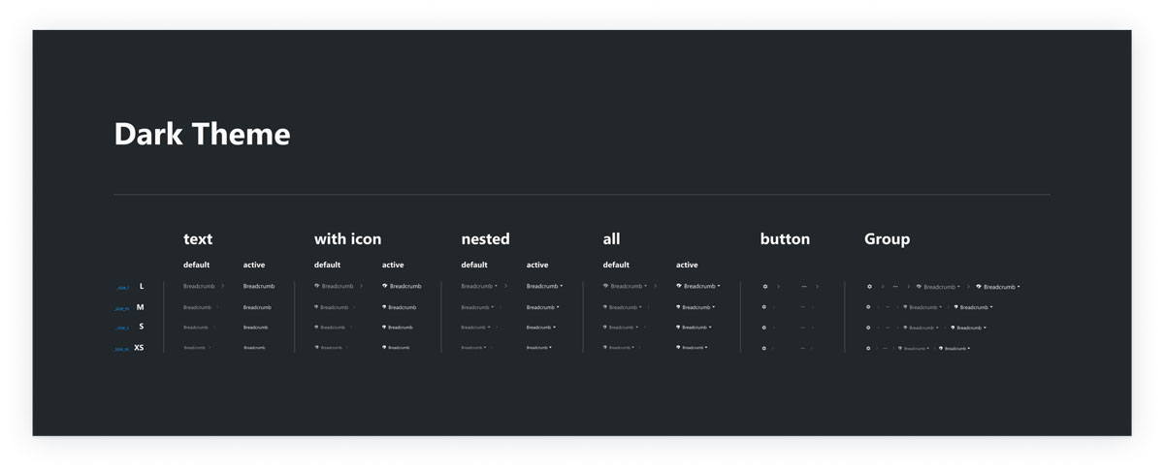Click gear icon in Group section, M row

[x=868, y=307]
